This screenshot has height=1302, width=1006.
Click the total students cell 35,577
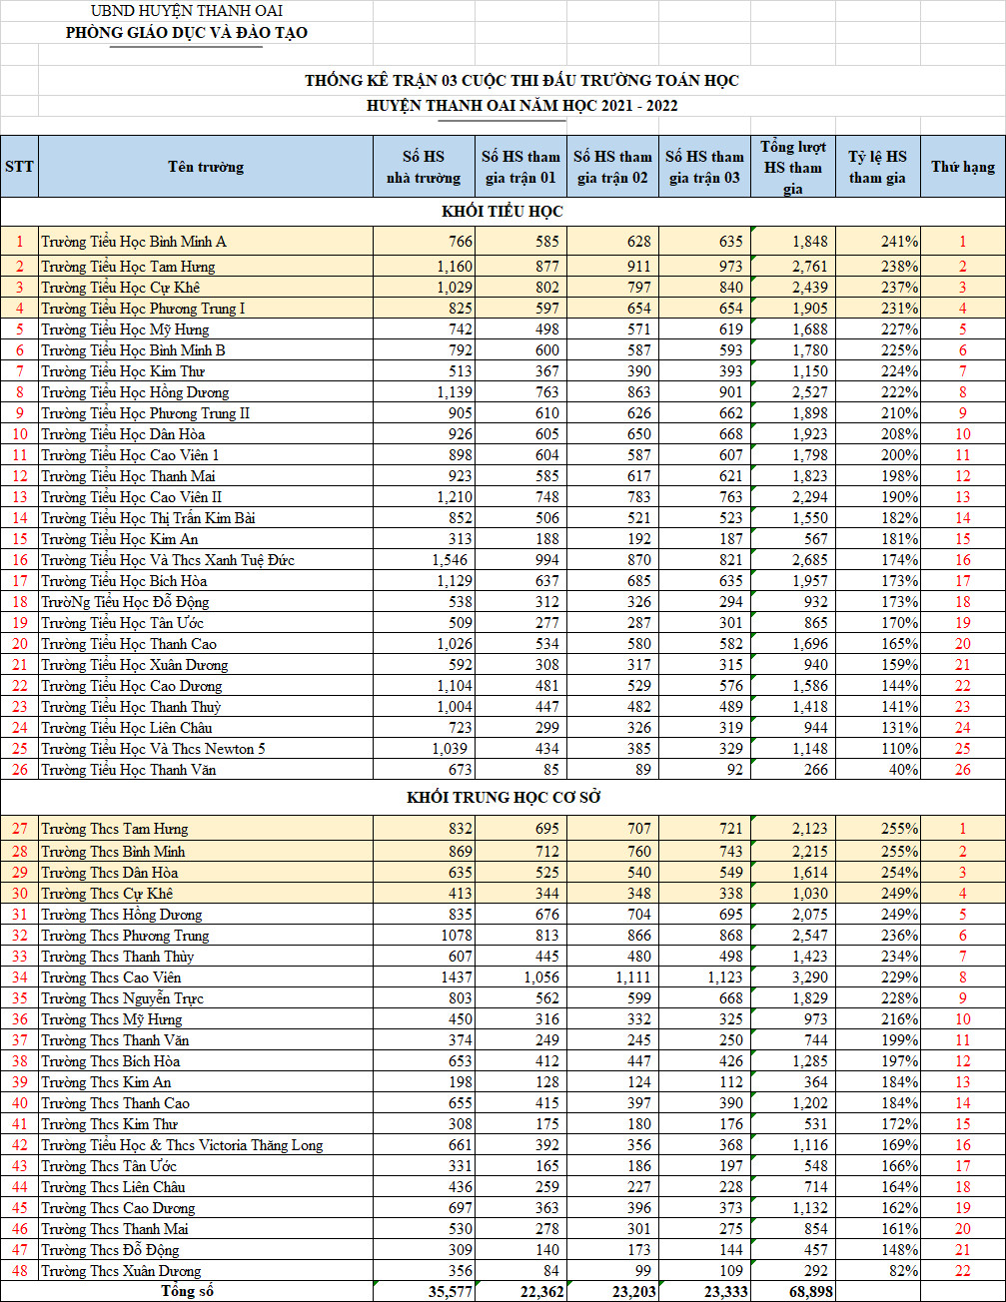coord(424,1291)
